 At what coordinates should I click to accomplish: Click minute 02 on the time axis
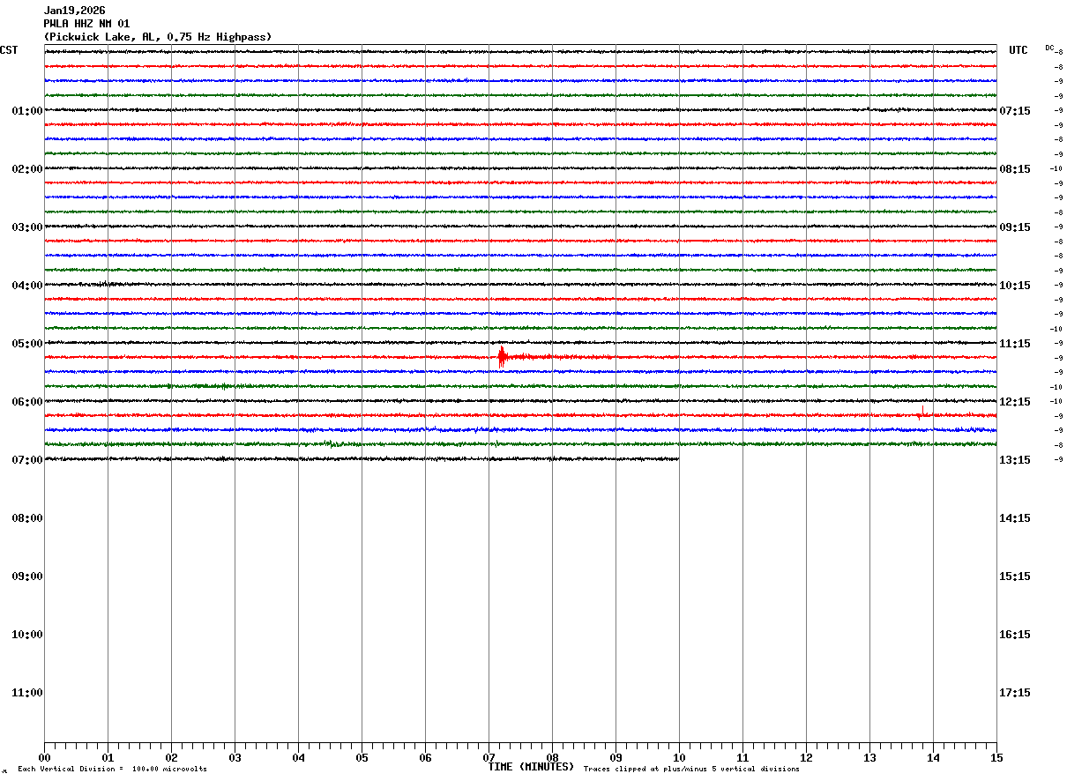point(171,757)
